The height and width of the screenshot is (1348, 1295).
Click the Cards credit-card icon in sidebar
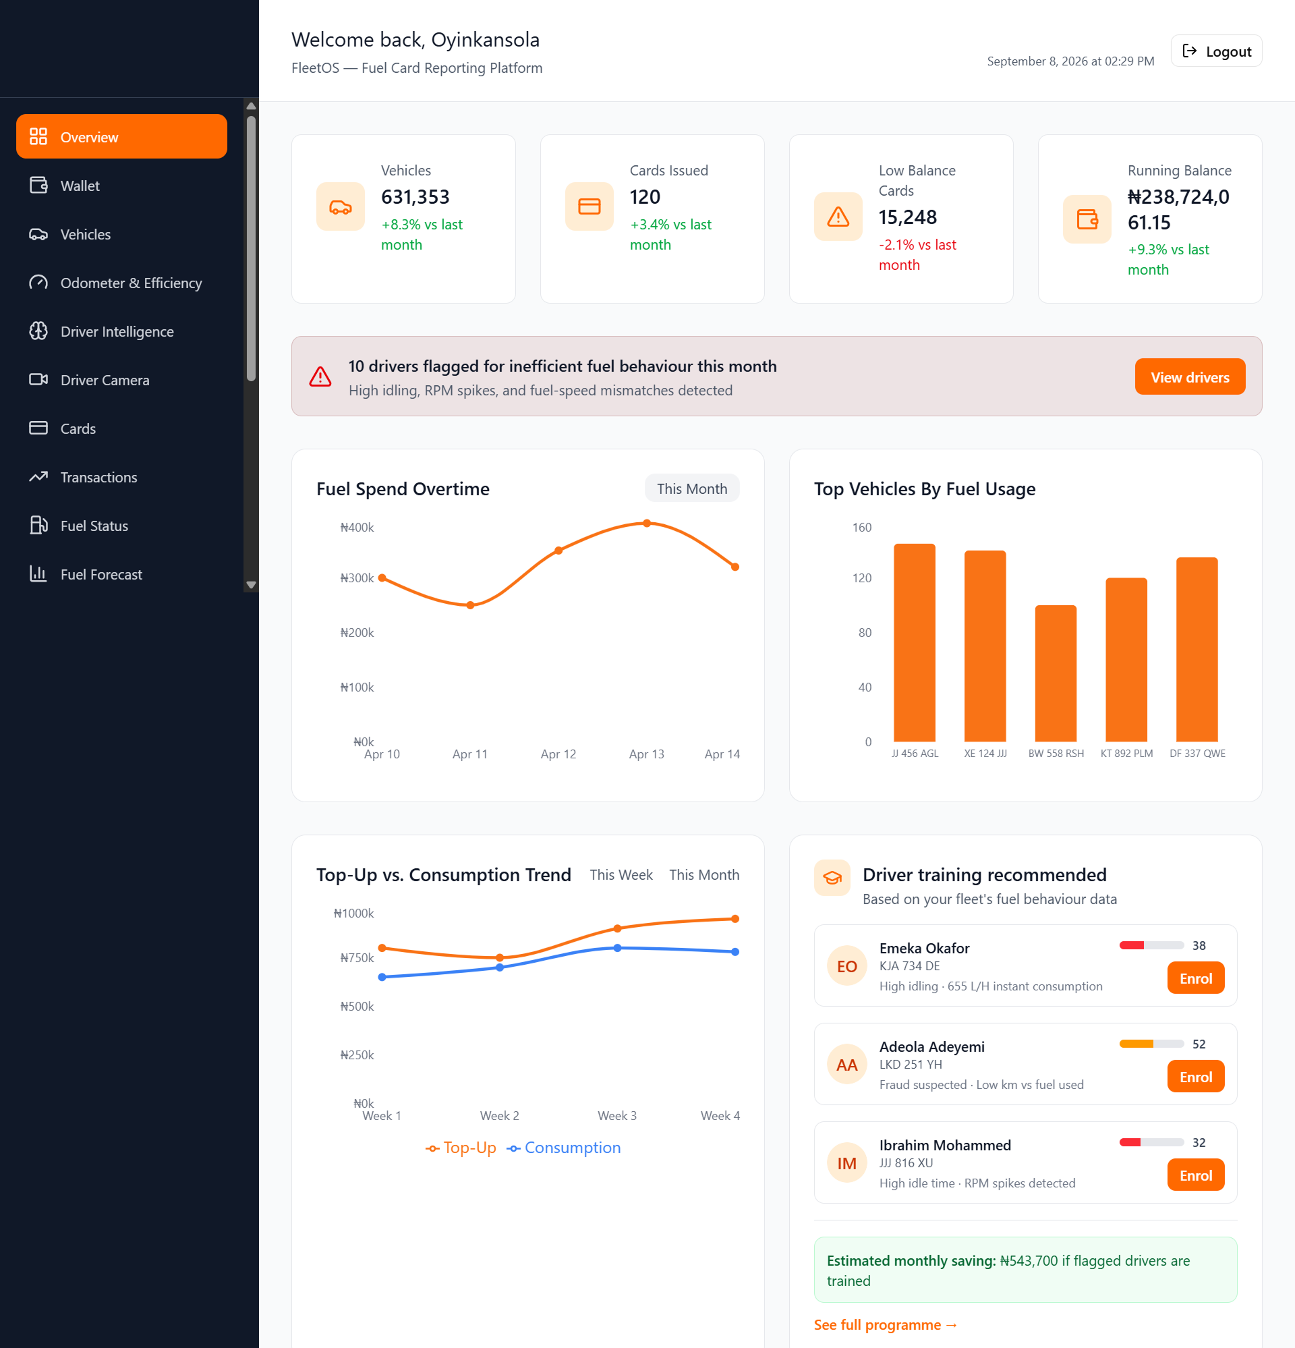click(x=38, y=428)
